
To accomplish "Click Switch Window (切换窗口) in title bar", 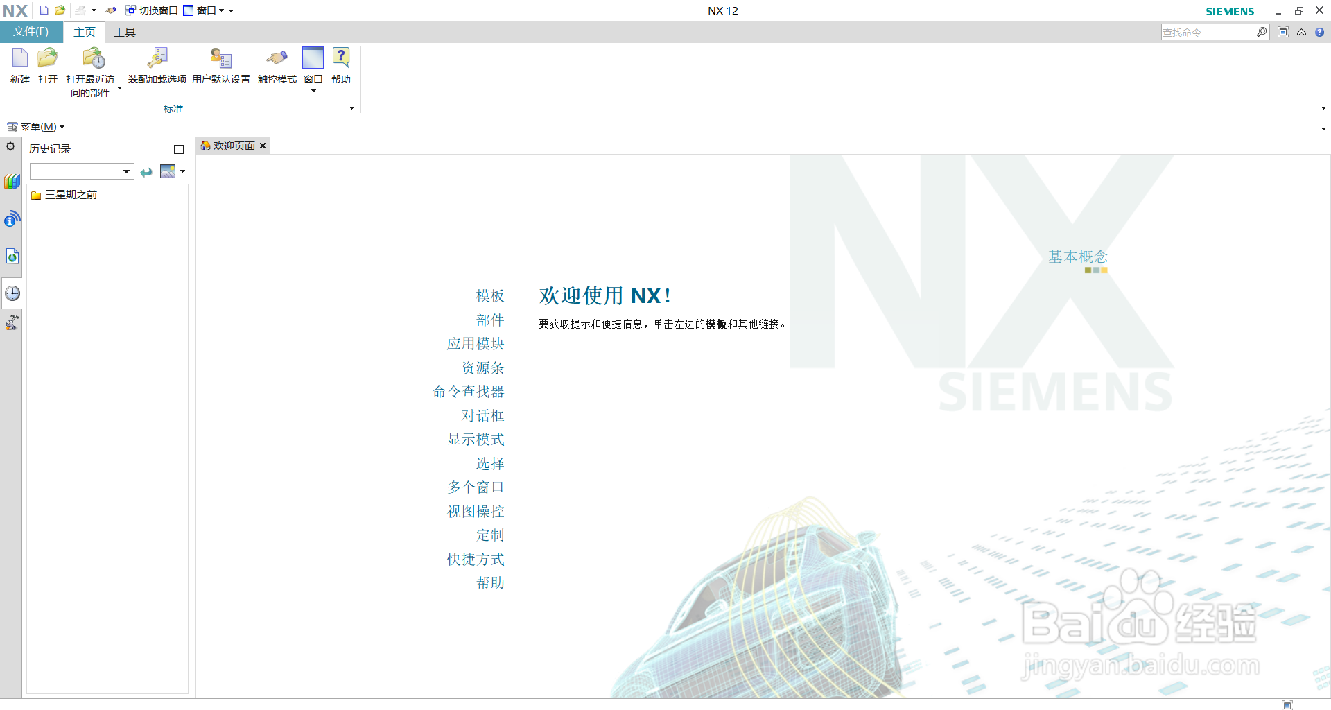I will (x=152, y=10).
